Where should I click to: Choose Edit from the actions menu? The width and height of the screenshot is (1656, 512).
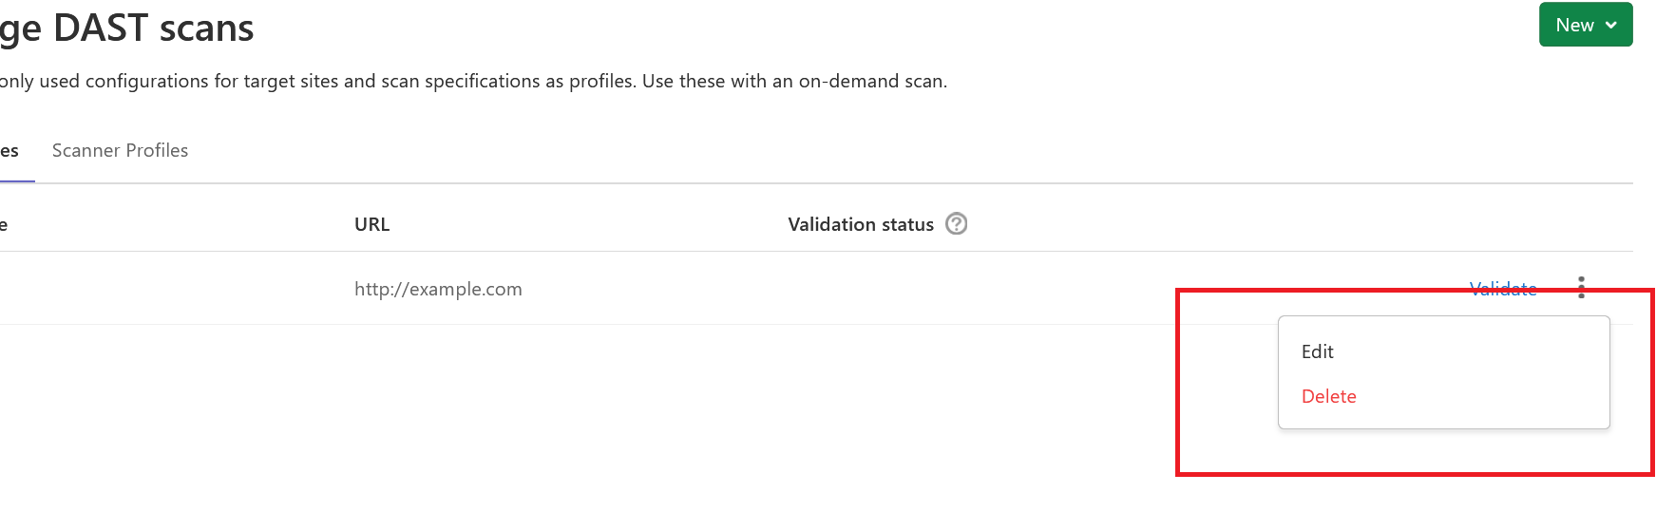point(1318,351)
